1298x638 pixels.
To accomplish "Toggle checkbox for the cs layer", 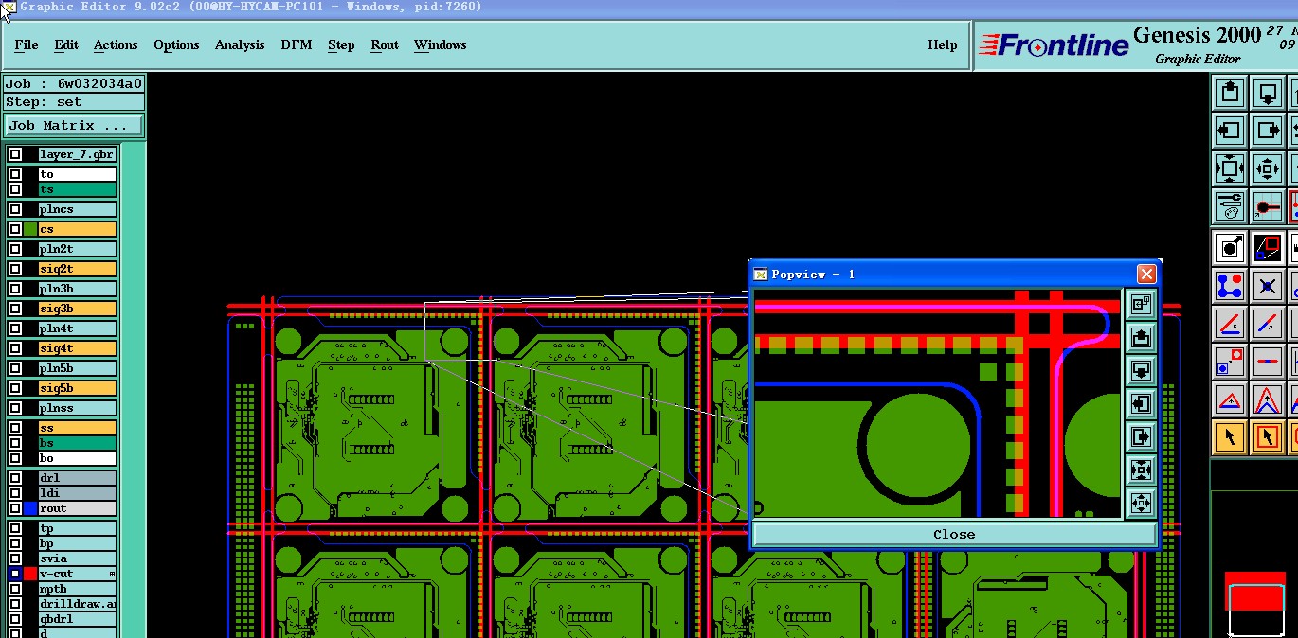I will pyautogui.click(x=15, y=229).
